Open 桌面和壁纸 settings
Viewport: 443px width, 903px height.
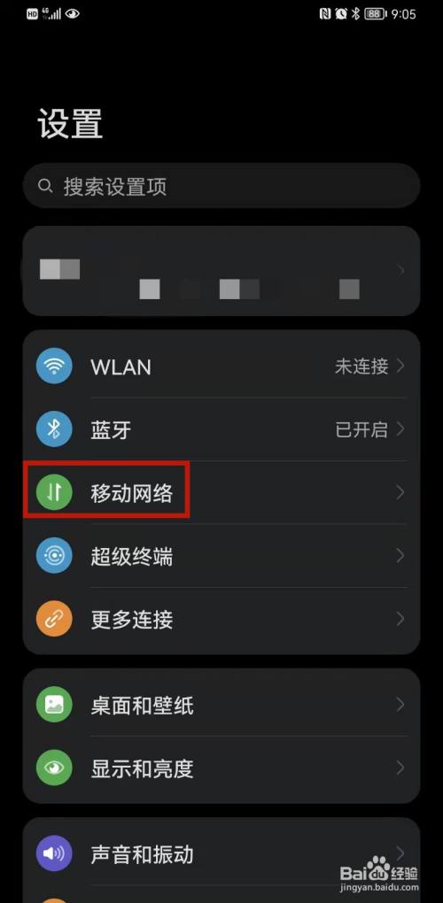(x=221, y=705)
